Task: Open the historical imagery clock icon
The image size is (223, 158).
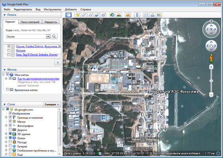Action: tap(112, 15)
